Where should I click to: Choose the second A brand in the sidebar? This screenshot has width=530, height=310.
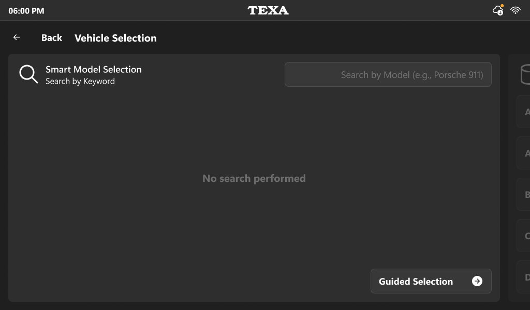click(525, 153)
